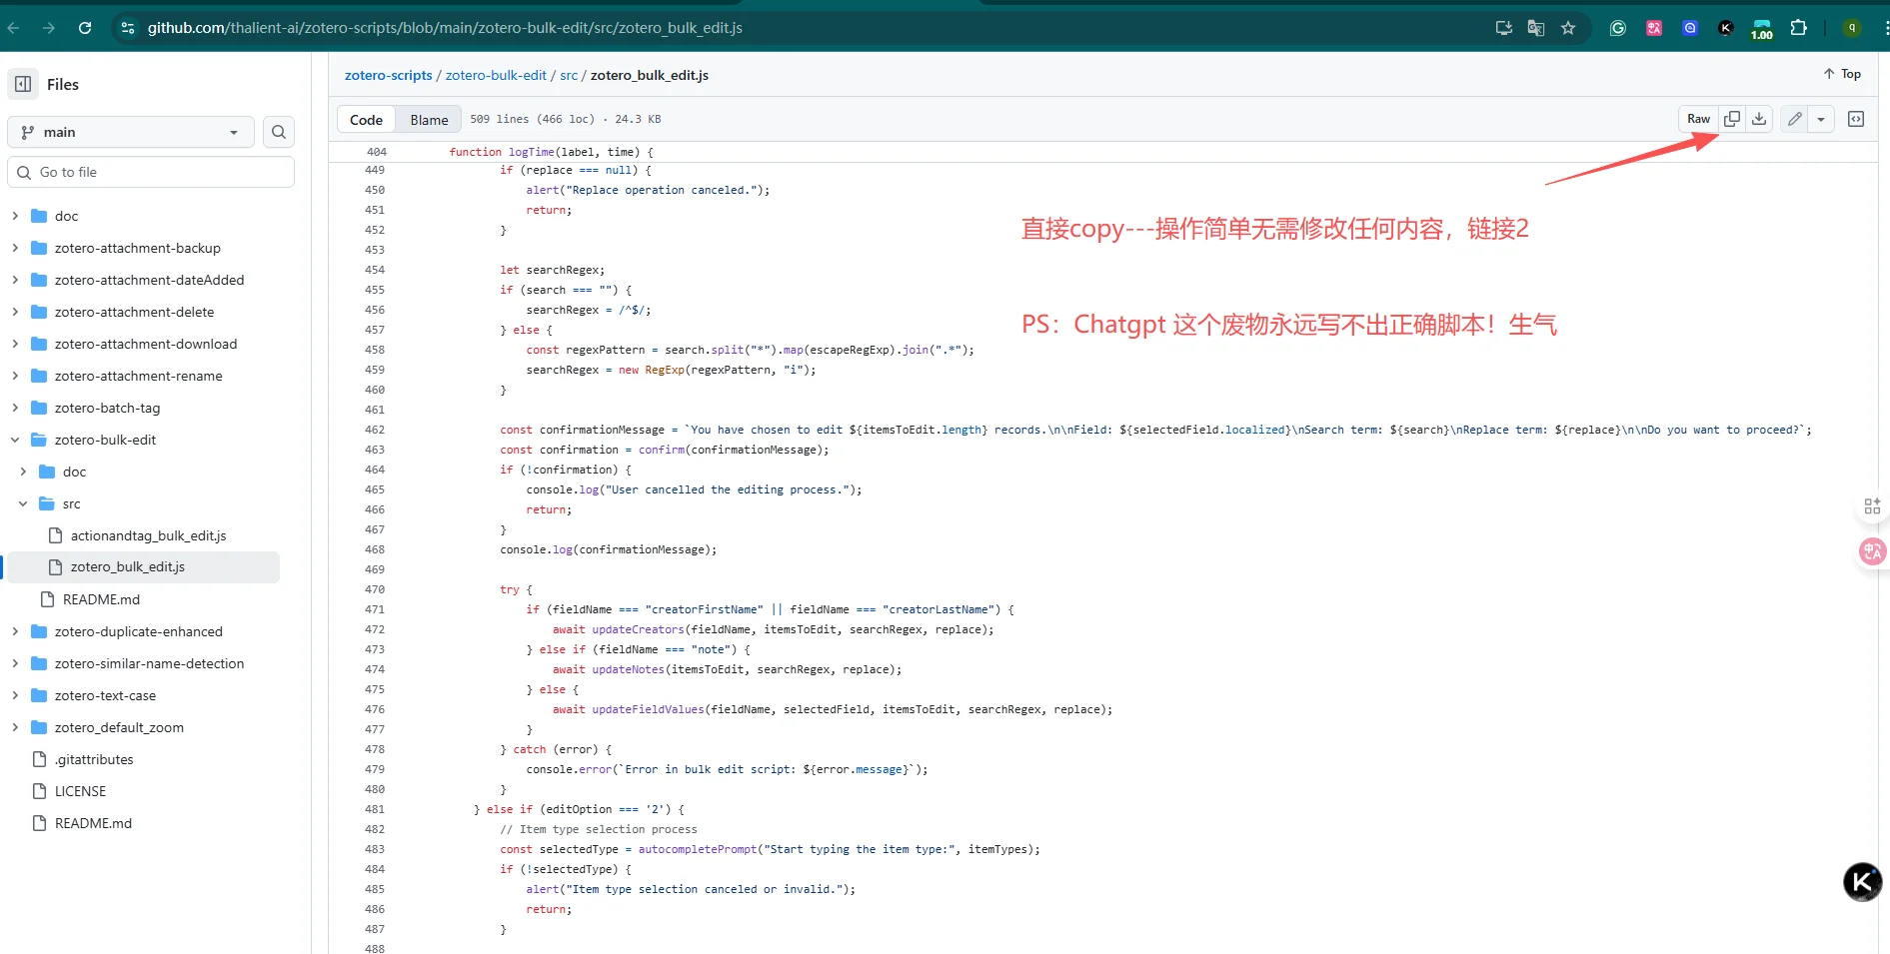Open repository search magnifier icon
The width and height of the screenshot is (1890, 954).
(278, 131)
